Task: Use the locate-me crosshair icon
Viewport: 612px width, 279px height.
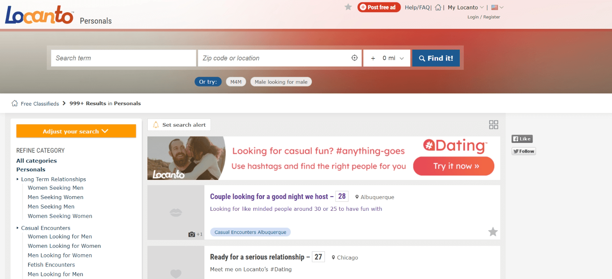Action: (354, 58)
